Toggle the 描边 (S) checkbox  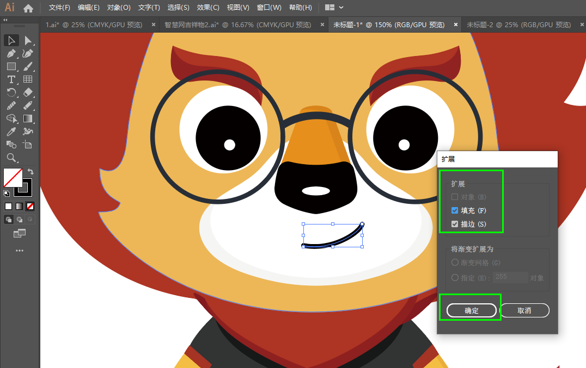click(x=454, y=224)
